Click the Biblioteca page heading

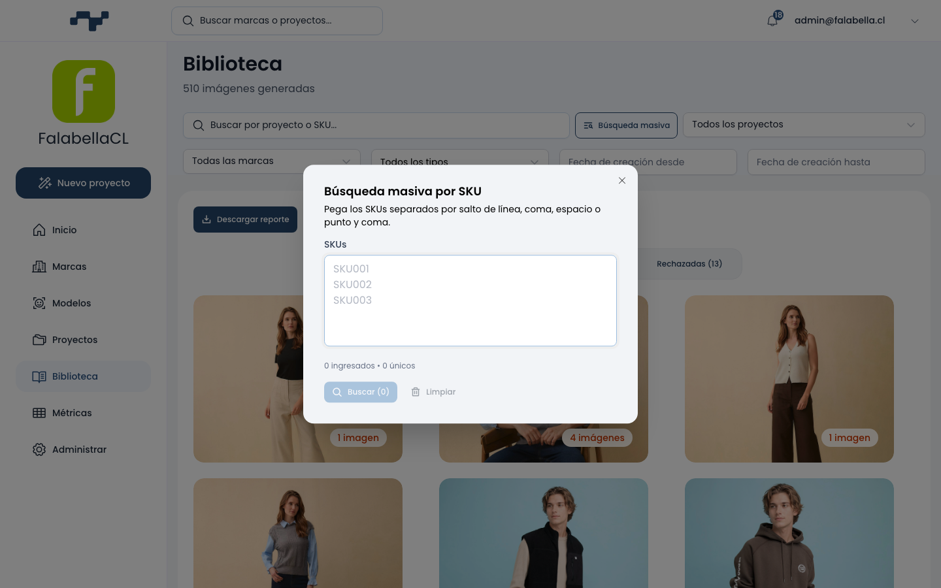pos(233,64)
